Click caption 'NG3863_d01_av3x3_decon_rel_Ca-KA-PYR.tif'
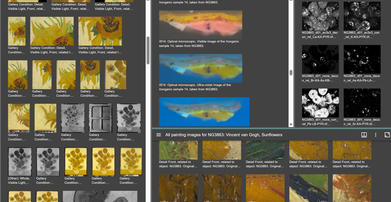 [320, 35]
